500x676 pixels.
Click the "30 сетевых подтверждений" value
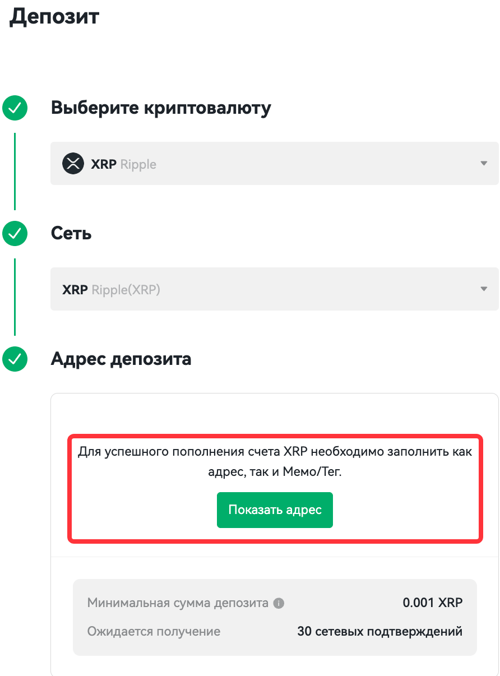[380, 632]
